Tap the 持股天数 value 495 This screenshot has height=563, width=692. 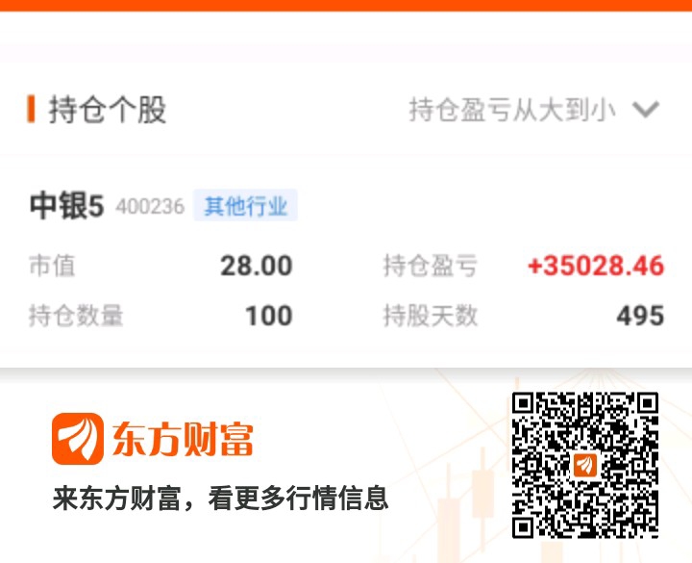pyautogui.click(x=640, y=316)
